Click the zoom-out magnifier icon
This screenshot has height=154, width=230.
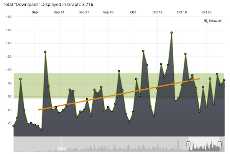coord(206,21)
